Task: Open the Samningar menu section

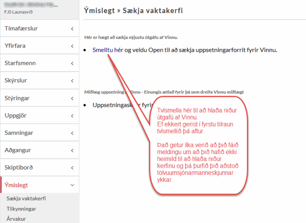Action: point(40,133)
